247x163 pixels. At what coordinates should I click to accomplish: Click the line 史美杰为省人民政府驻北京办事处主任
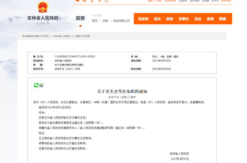pos(63,118)
